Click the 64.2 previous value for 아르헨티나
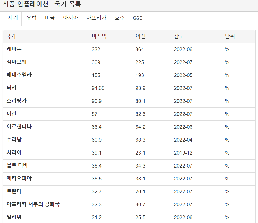Screen dimensions: 258x223 (140, 127)
